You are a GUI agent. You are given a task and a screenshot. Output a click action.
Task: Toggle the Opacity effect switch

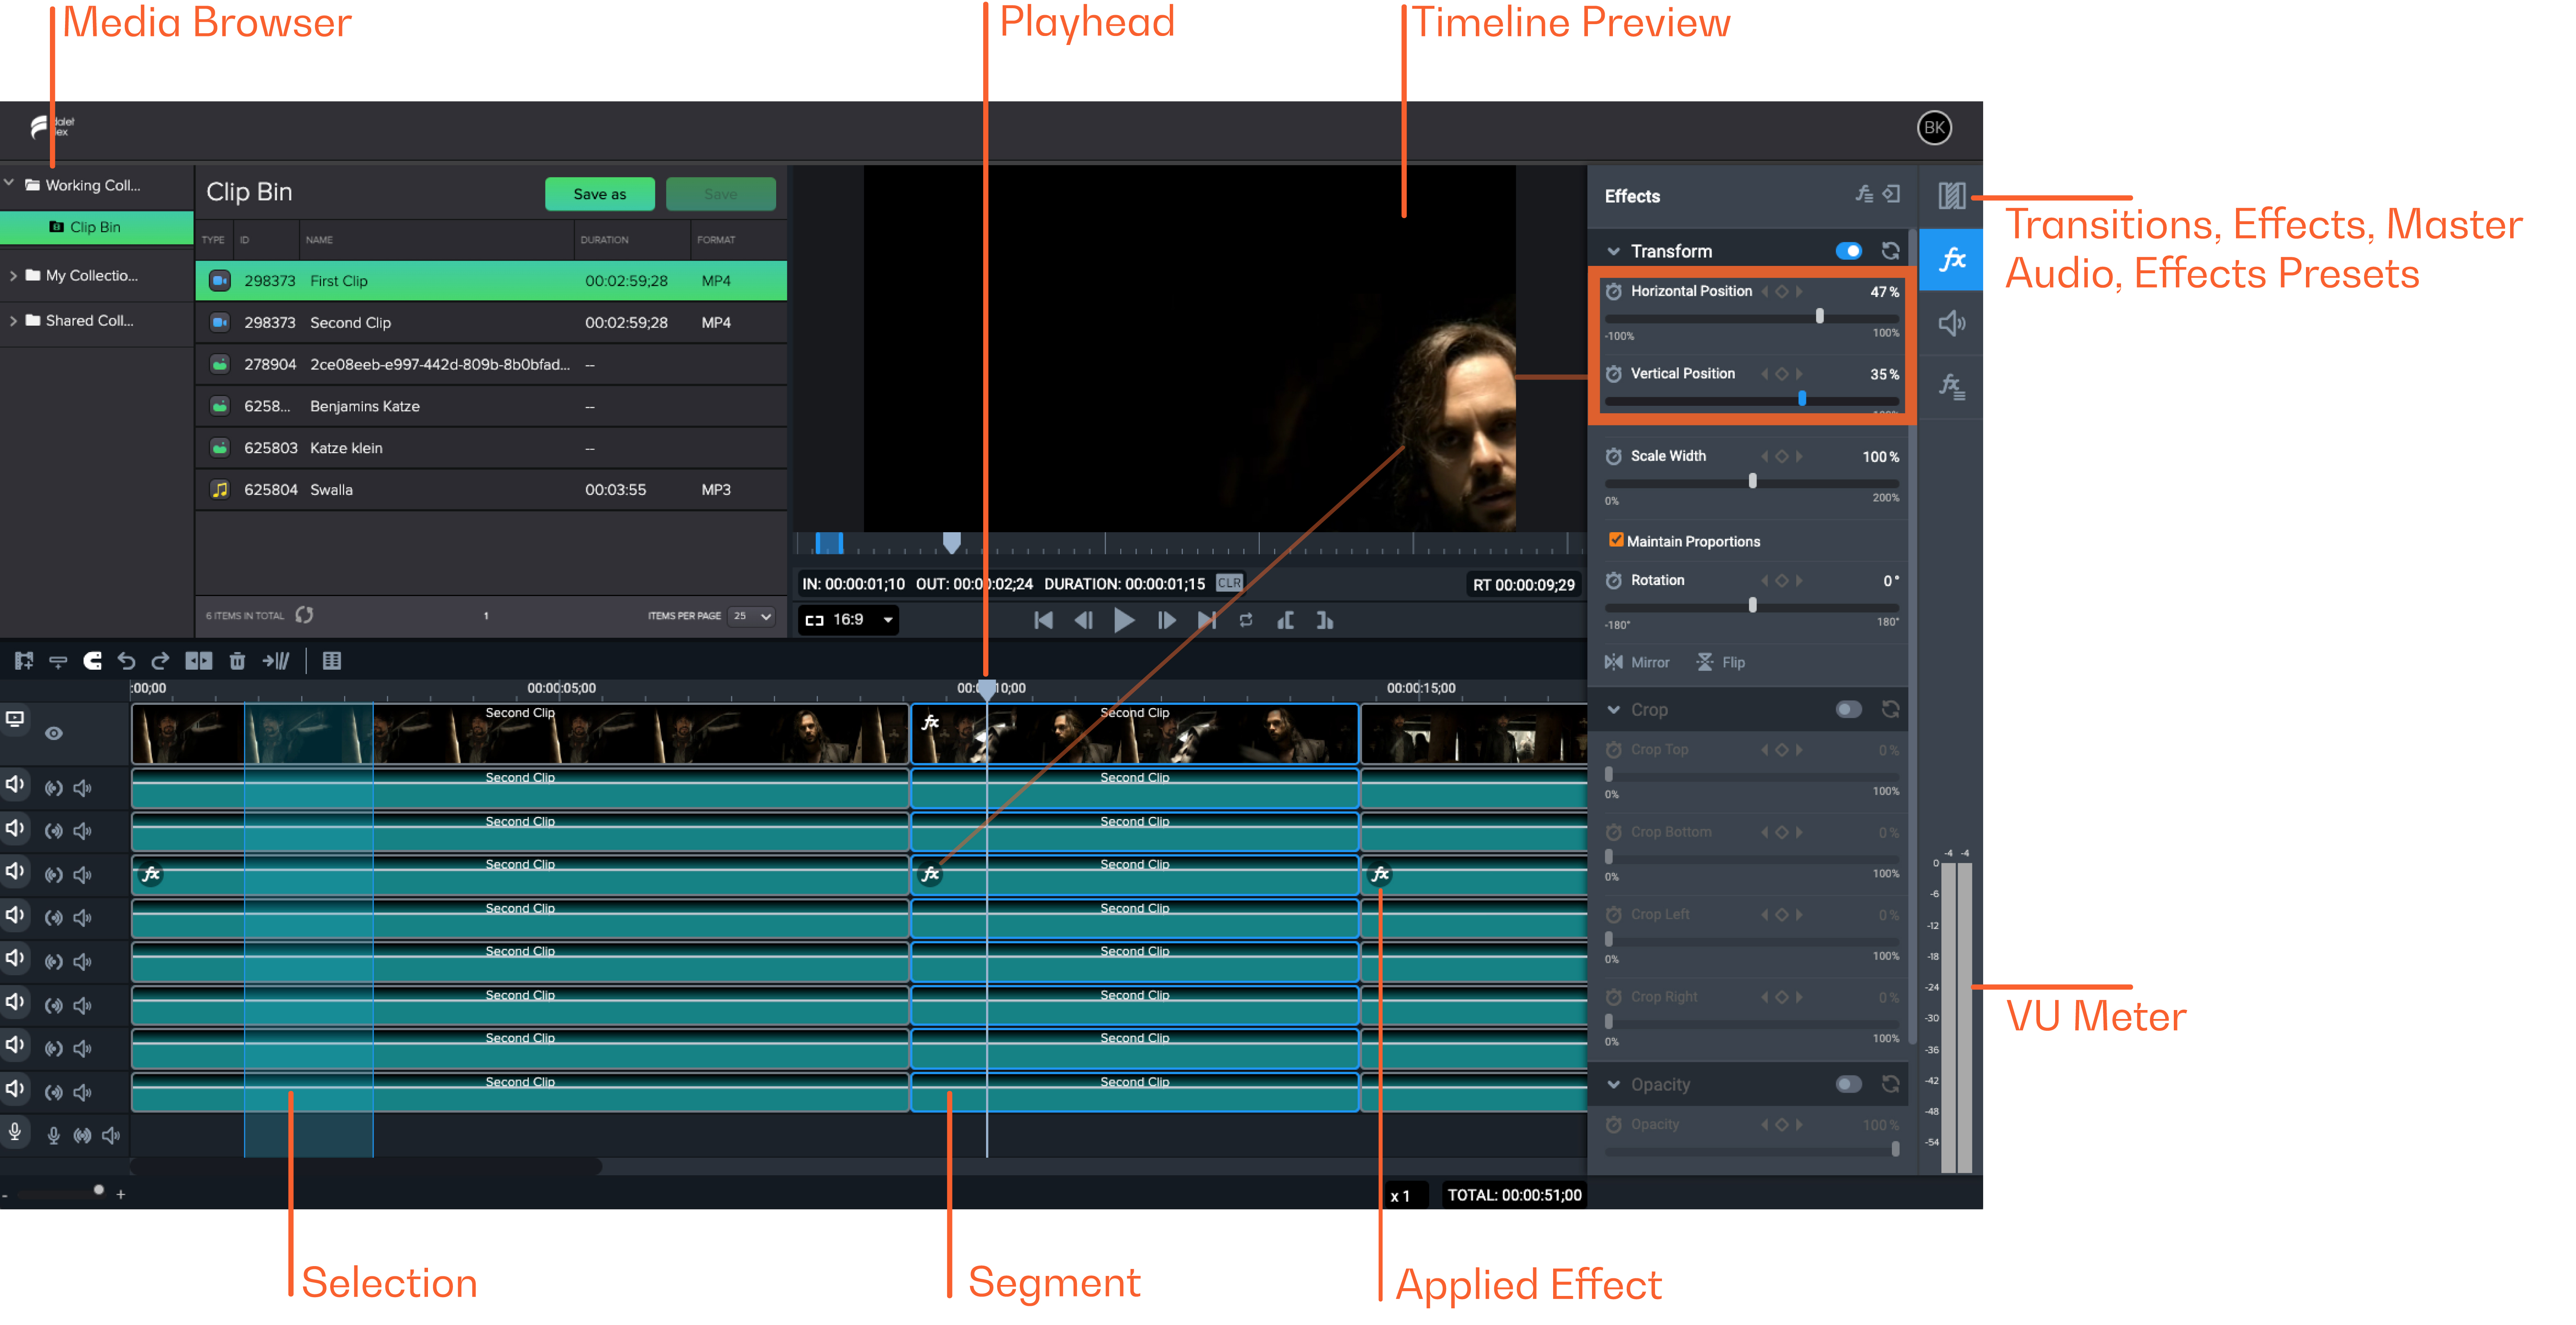click(x=1849, y=1084)
